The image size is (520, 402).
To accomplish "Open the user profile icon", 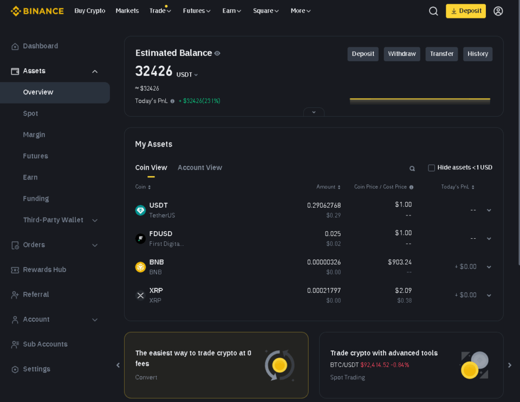I will (498, 11).
